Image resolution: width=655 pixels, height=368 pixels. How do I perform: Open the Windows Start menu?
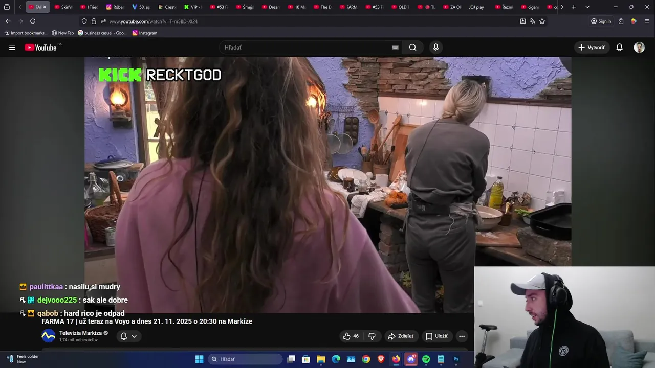pyautogui.click(x=200, y=359)
